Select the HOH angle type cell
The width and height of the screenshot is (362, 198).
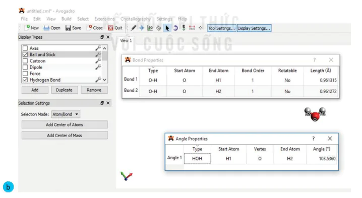tap(197, 159)
